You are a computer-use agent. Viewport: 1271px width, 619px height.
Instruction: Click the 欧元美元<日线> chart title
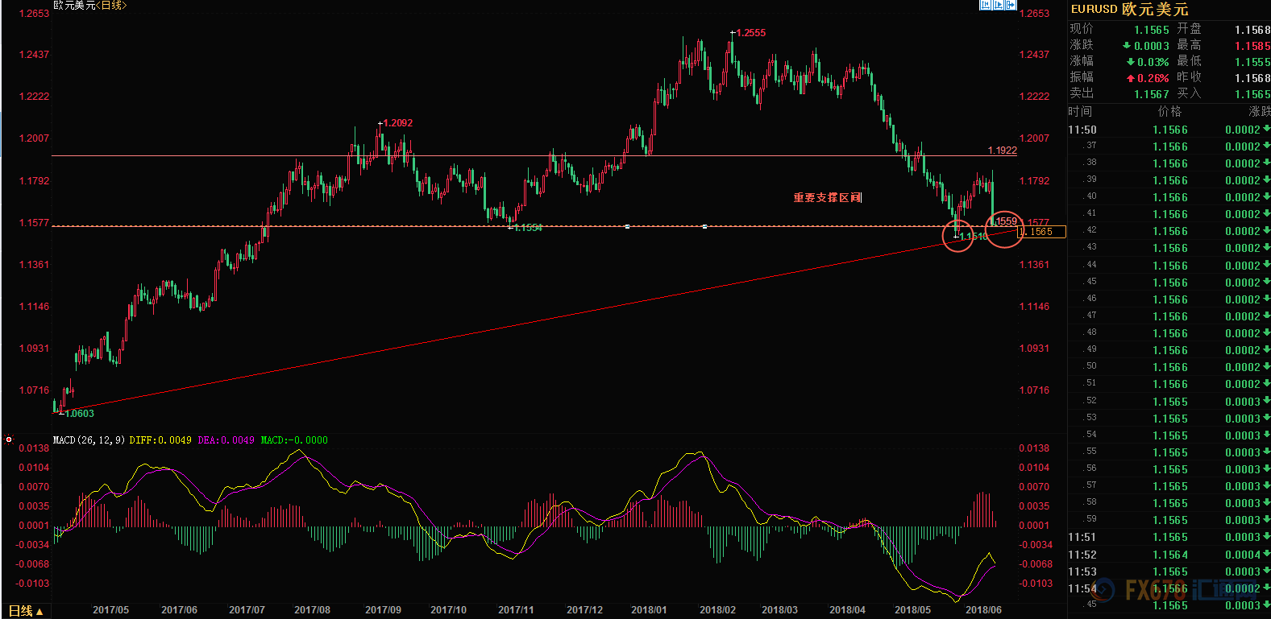coord(89,6)
